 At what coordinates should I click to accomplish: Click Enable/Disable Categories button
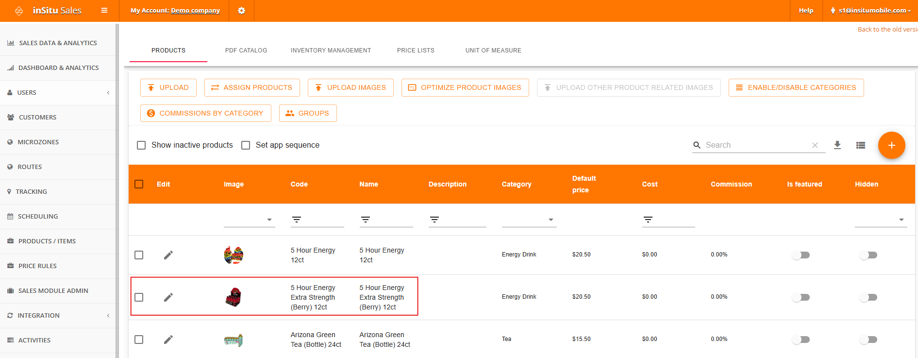click(796, 87)
